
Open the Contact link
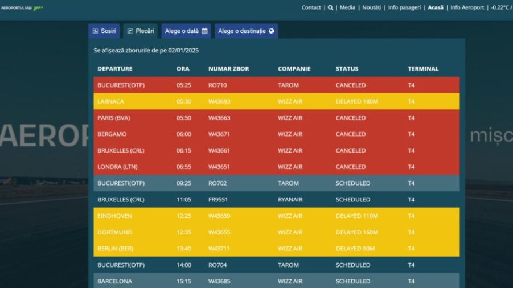311,7
